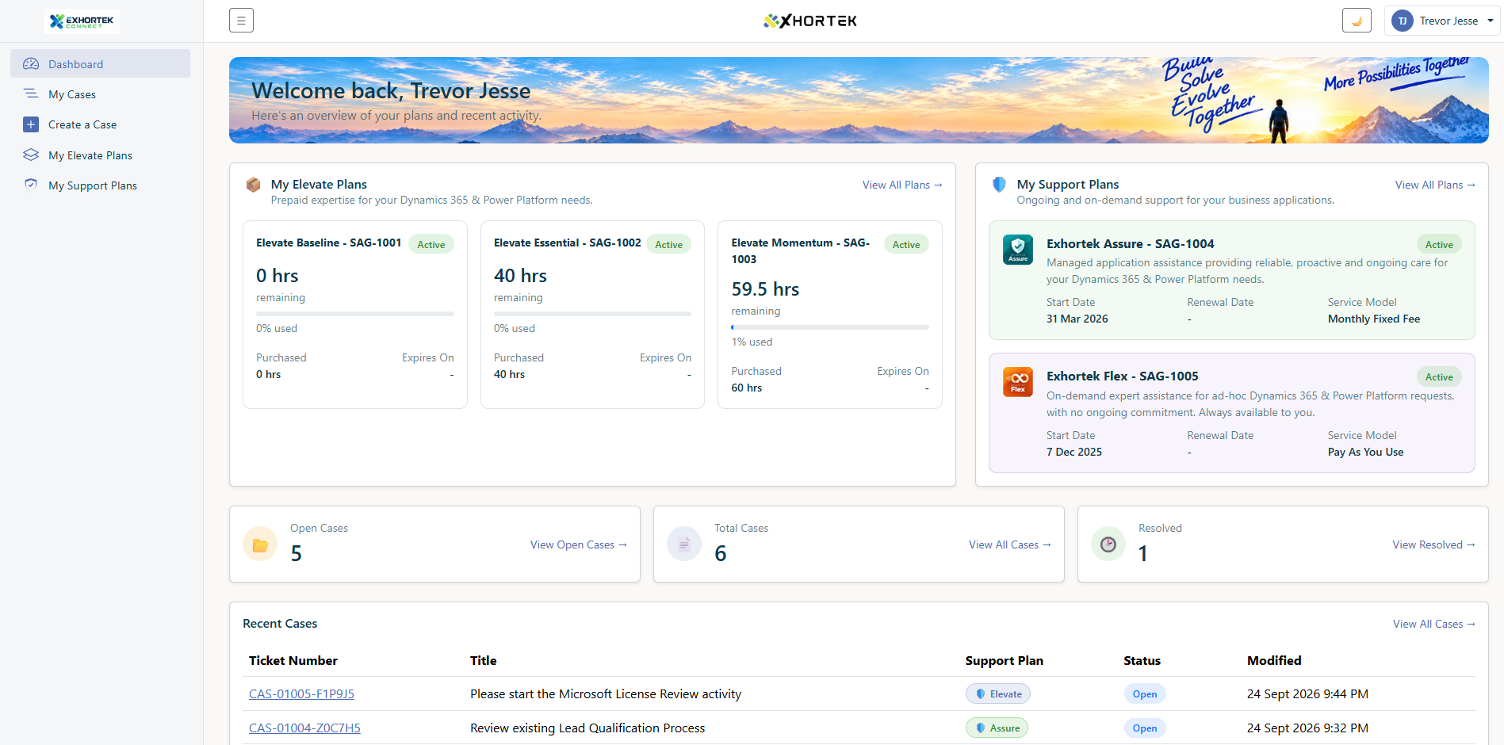This screenshot has height=745, width=1504.
Task: Click the shield icon beside My Support Plans heading
Action: 999,185
